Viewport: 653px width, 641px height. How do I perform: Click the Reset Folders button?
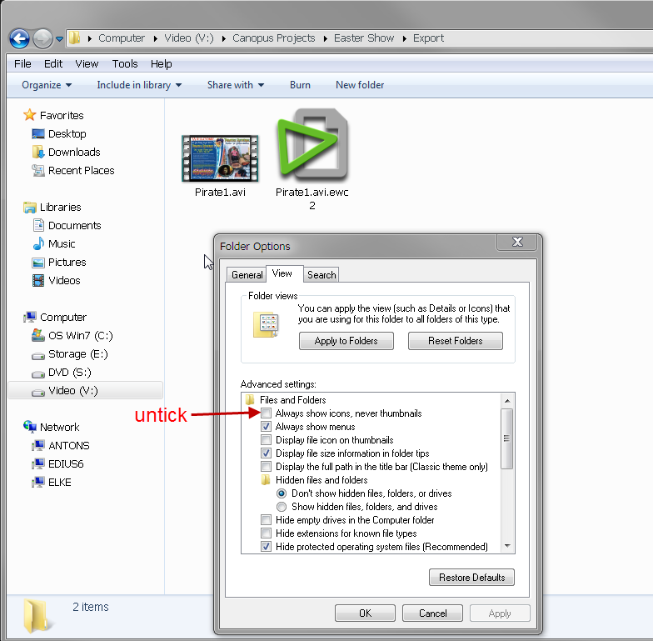(455, 341)
